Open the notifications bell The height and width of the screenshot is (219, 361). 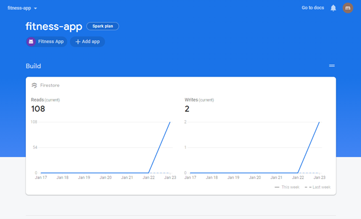[333, 8]
